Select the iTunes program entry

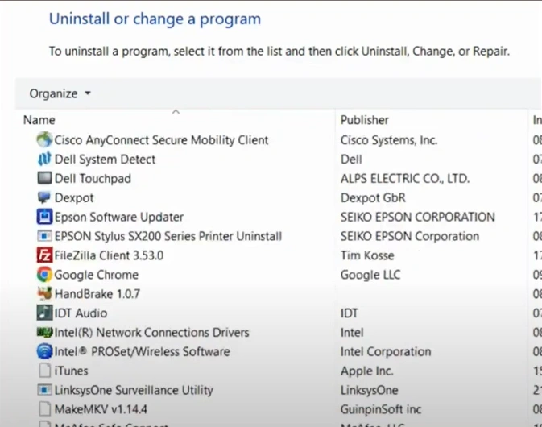click(x=71, y=371)
